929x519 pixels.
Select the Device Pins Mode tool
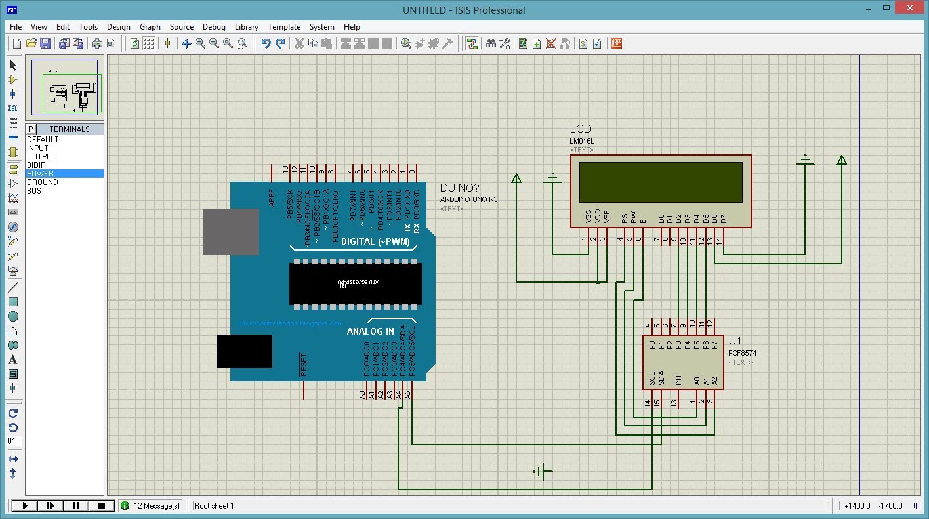click(12, 184)
